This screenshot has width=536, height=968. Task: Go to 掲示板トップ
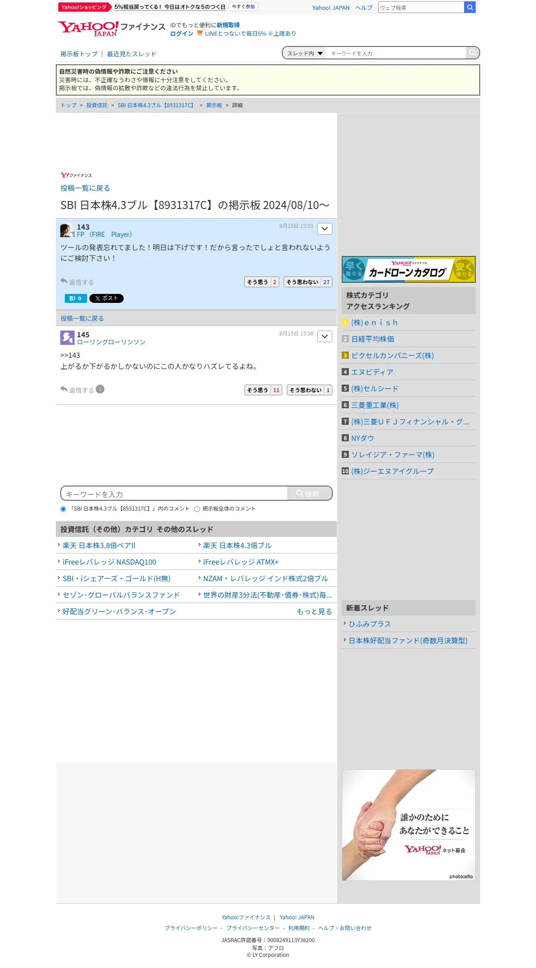point(79,54)
